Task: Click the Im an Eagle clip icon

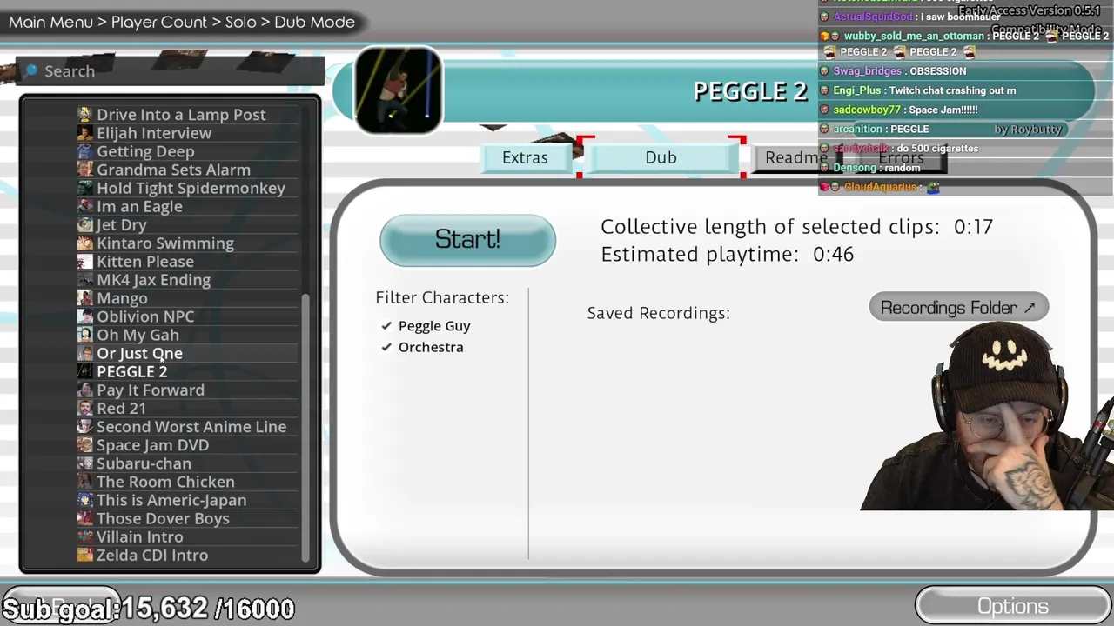Action: coord(84,206)
